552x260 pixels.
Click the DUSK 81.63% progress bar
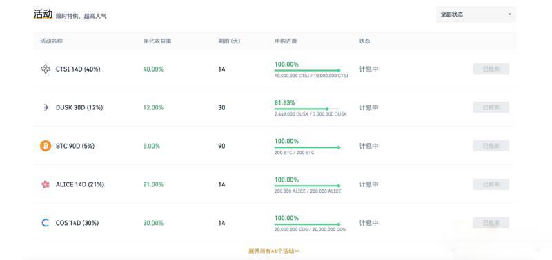(307, 109)
